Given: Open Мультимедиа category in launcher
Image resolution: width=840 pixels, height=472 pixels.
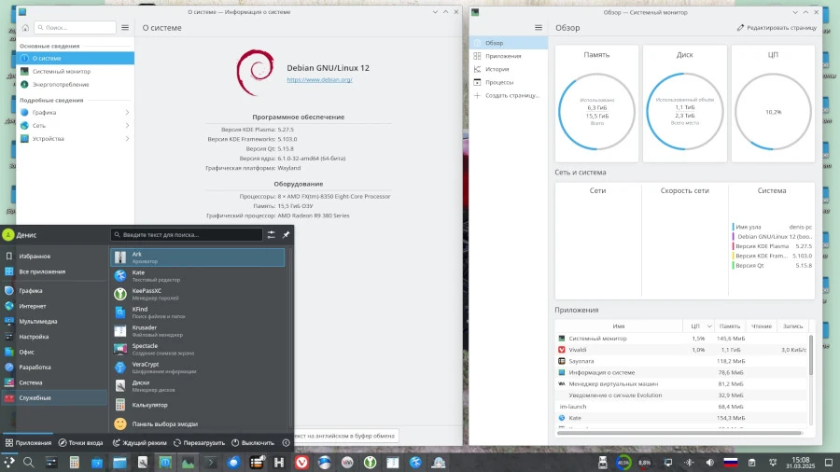Looking at the screenshot, I should (x=53, y=321).
